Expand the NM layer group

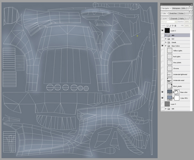tap(166, 109)
